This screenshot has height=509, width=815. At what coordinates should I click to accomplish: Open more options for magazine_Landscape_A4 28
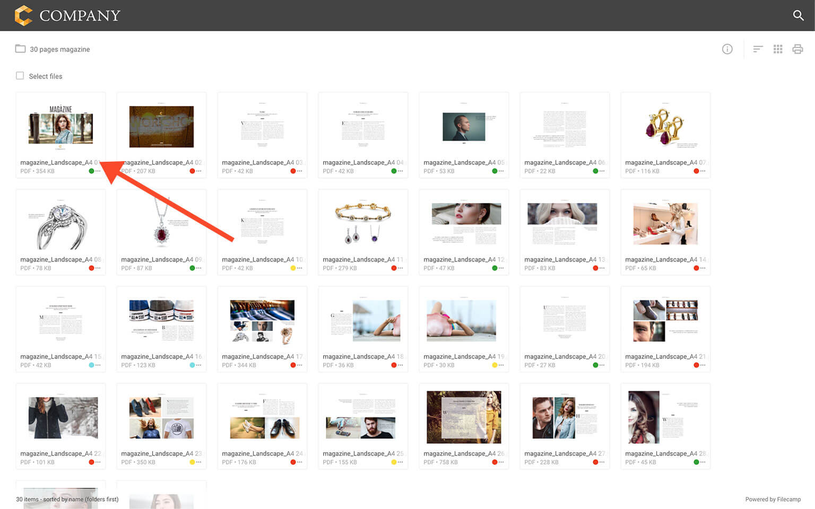coord(703,462)
